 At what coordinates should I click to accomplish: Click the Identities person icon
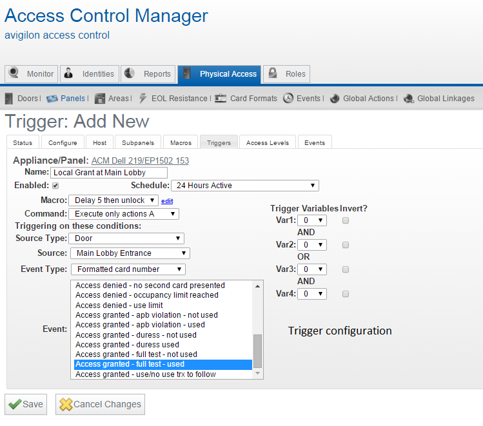coord(69,74)
